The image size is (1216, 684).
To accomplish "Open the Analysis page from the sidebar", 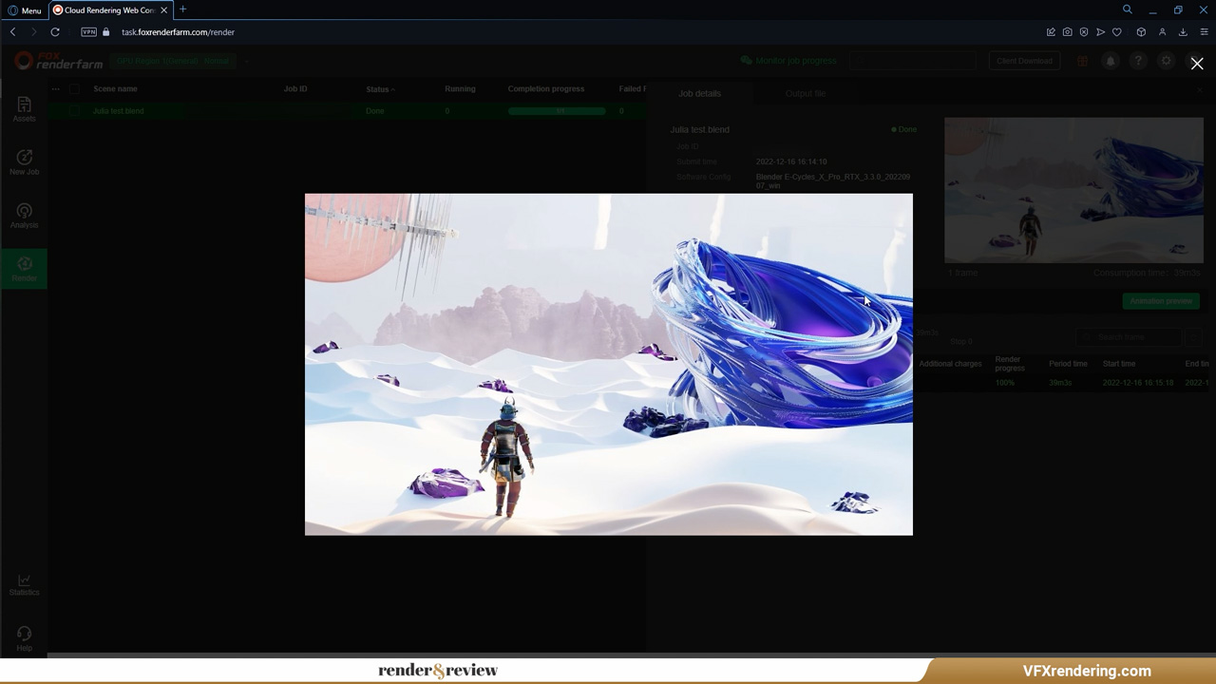I will tap(24, 216).
